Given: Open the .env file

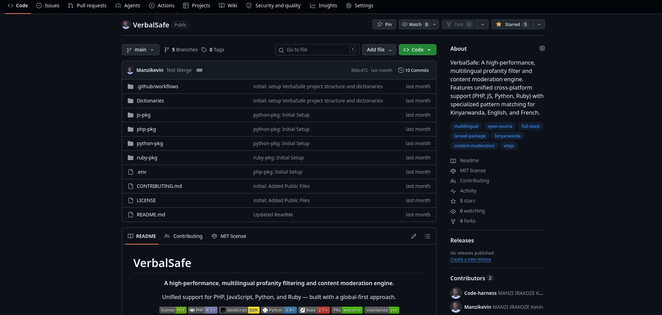Looking at the screenshot, I should [x=142, y=172].
